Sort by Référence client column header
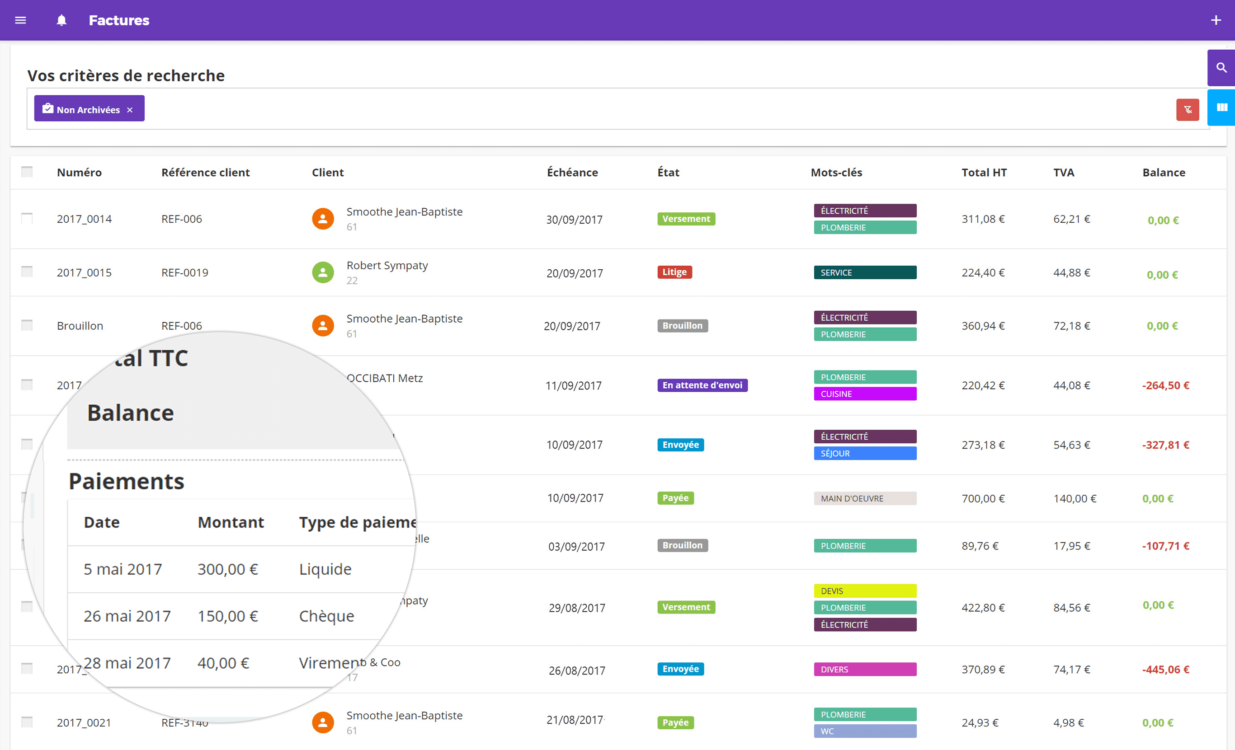 [x=206, y=172]
